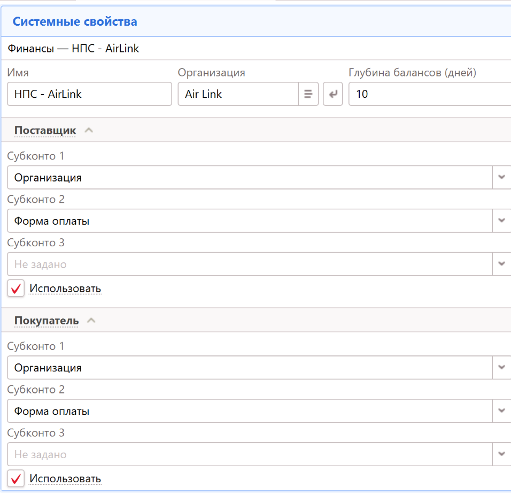Collapse the Покупатель section chevron
Screen dimensions: 511x493
(x=91, y=320)
